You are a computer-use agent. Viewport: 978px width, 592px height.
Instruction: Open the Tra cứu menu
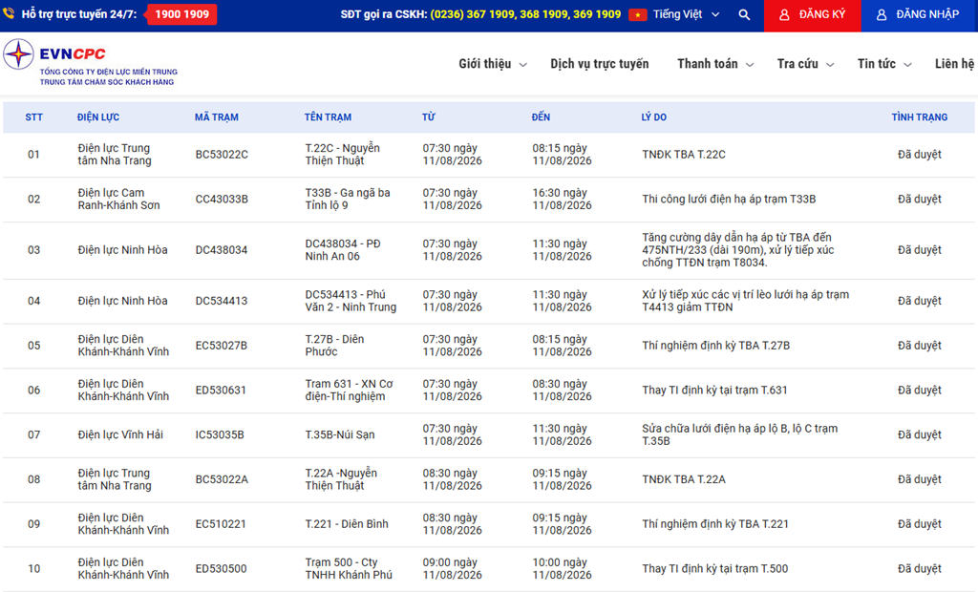click(797, 64)
